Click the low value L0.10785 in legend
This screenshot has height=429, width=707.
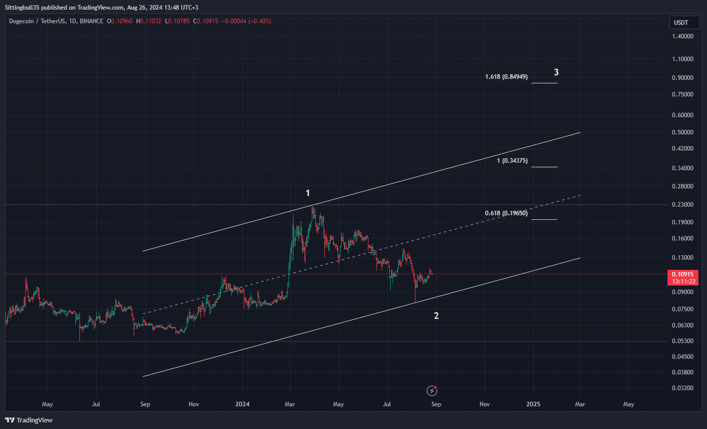[176, 21]
